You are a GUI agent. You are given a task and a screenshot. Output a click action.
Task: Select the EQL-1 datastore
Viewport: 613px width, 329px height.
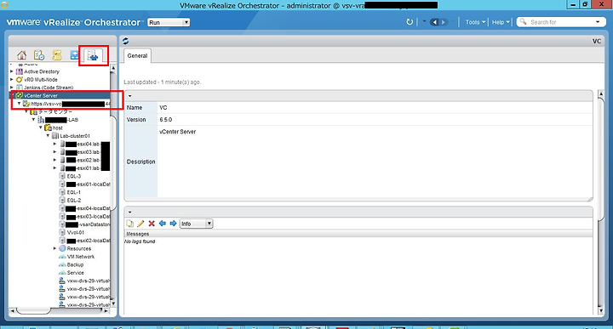73,192
